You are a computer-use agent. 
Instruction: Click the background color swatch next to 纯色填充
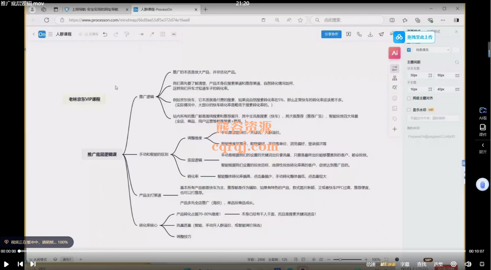click(456, 50)
